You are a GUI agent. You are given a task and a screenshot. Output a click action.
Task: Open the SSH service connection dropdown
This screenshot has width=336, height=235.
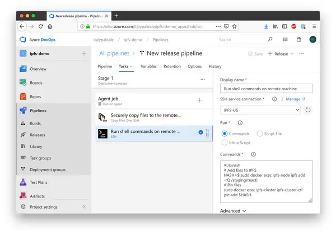(x=260, y=110)
